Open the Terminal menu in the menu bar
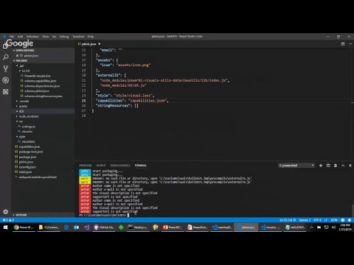Image resolution: width=354 pixels, height=265 pixels. pyautogui.click(x=78, y=37)
